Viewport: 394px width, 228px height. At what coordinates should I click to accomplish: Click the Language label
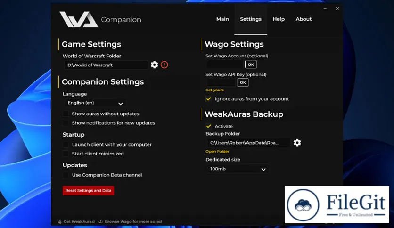(x=74, y=94)
